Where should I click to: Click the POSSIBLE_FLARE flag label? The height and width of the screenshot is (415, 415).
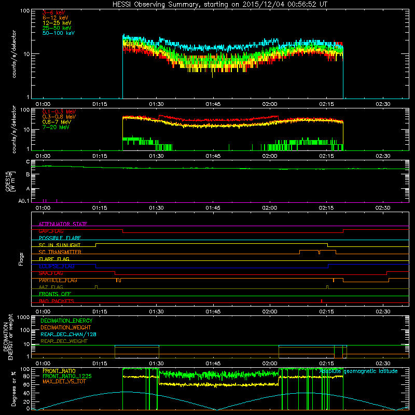point(60,238)
